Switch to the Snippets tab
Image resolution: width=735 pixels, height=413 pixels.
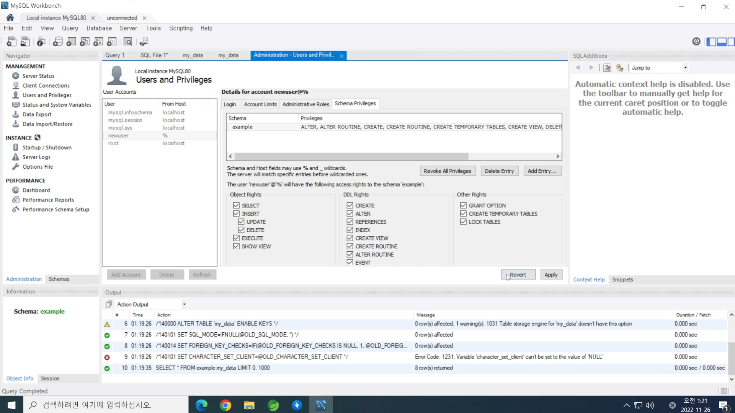[x=622, y=280]
